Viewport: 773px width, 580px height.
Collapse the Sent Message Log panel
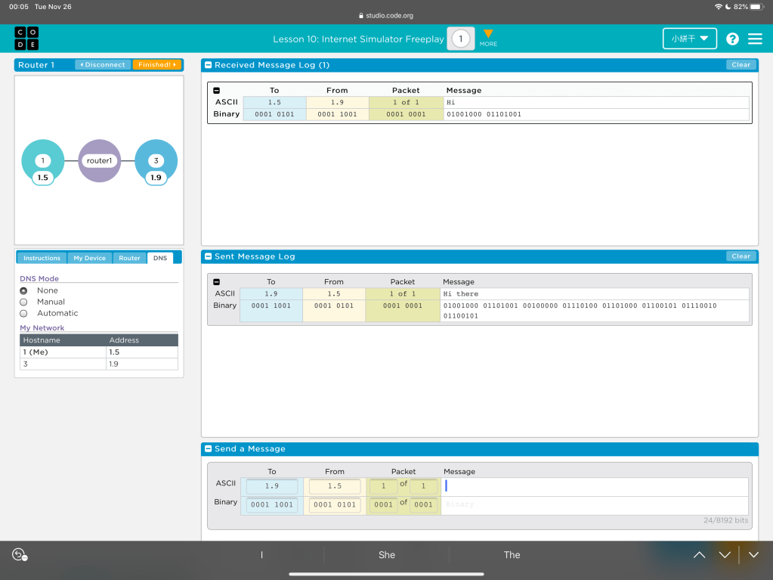coord(209,256)
